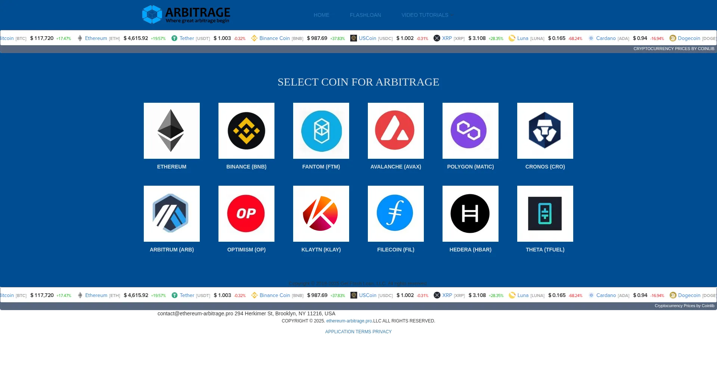717x371 pixels.
Task: Open the ethereum-arbitrage.pro copyright link
Action: 349,321
